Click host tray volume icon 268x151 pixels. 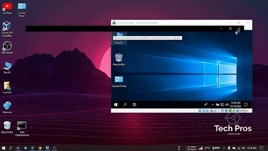pos(243,148)
